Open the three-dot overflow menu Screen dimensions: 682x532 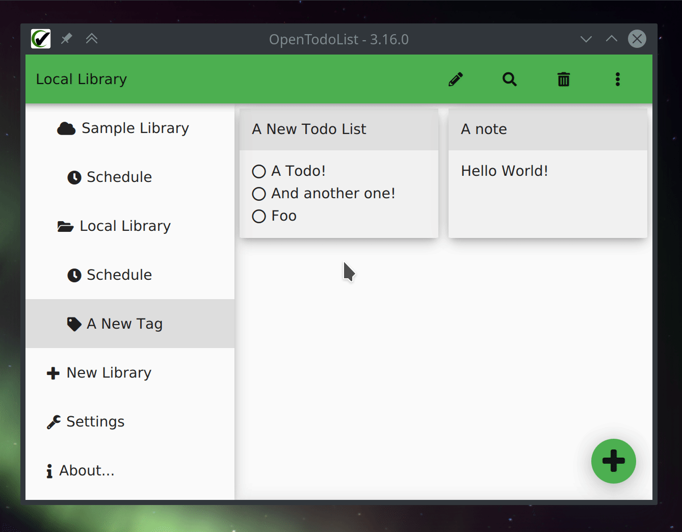(x=618, y=79)
